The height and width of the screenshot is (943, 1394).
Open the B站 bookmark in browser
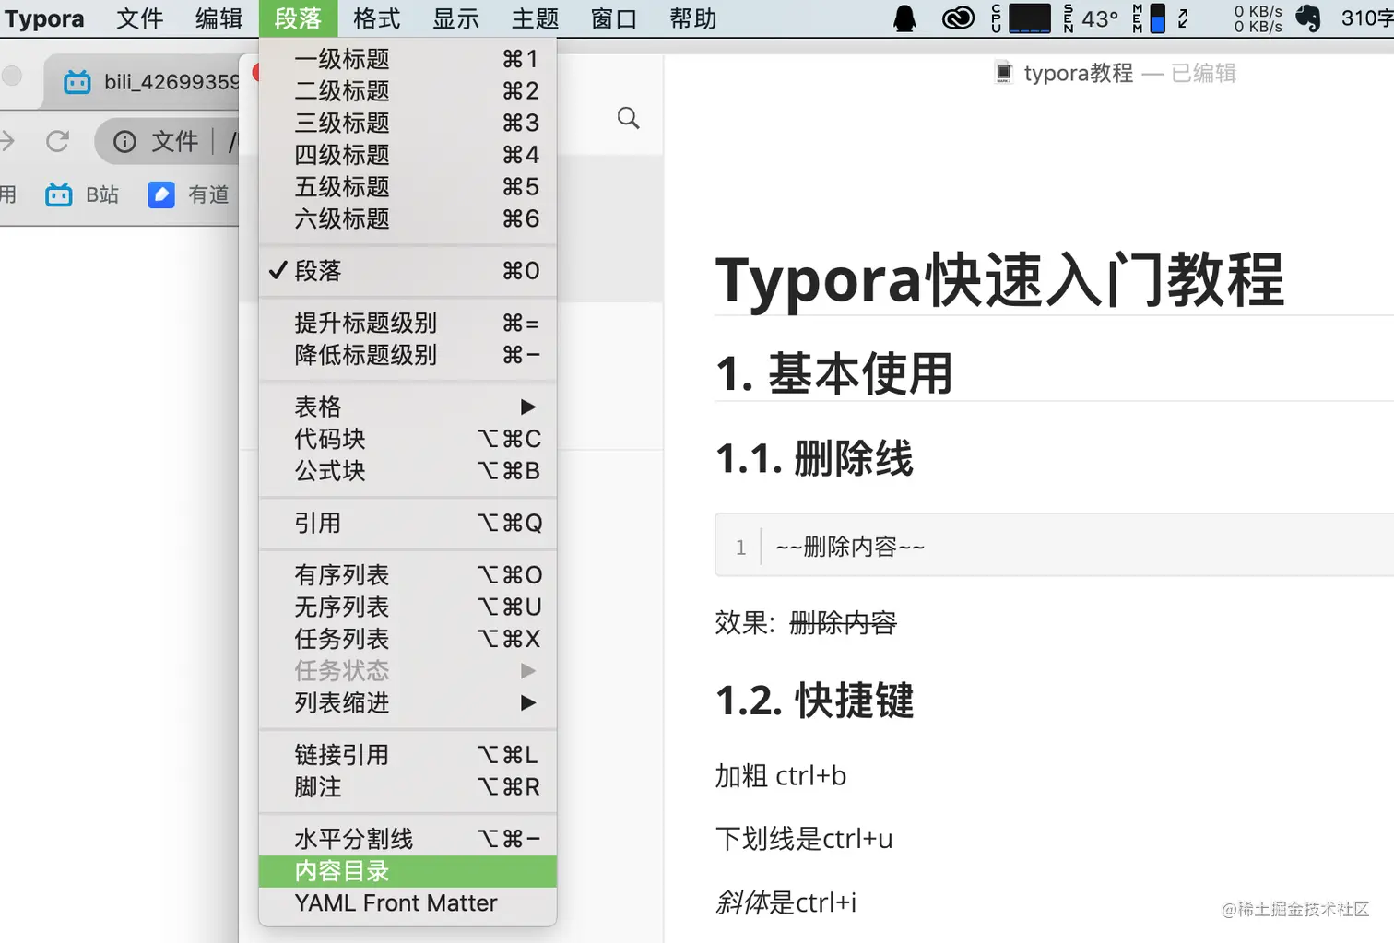tap(82, 194)
